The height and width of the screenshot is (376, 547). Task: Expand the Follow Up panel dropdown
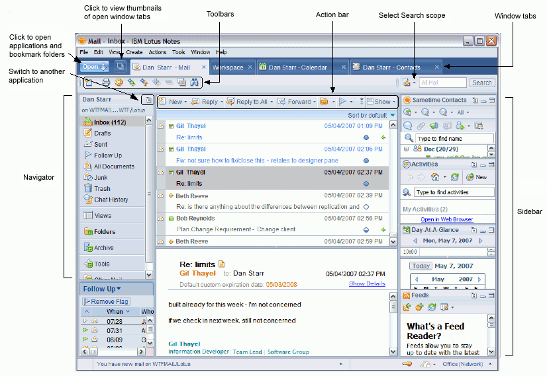coord(119,289)
